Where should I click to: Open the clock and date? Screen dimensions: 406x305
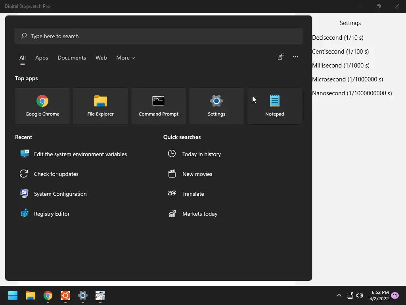(x=379, y=295)
